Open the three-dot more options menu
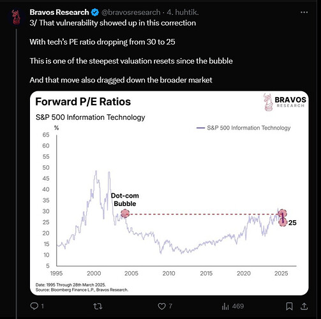The image size is (321, 319). coord(304,12)
